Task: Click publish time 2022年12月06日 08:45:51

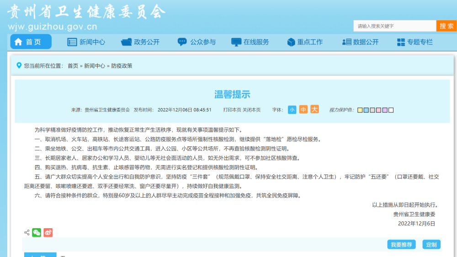Action: point(185,110)
